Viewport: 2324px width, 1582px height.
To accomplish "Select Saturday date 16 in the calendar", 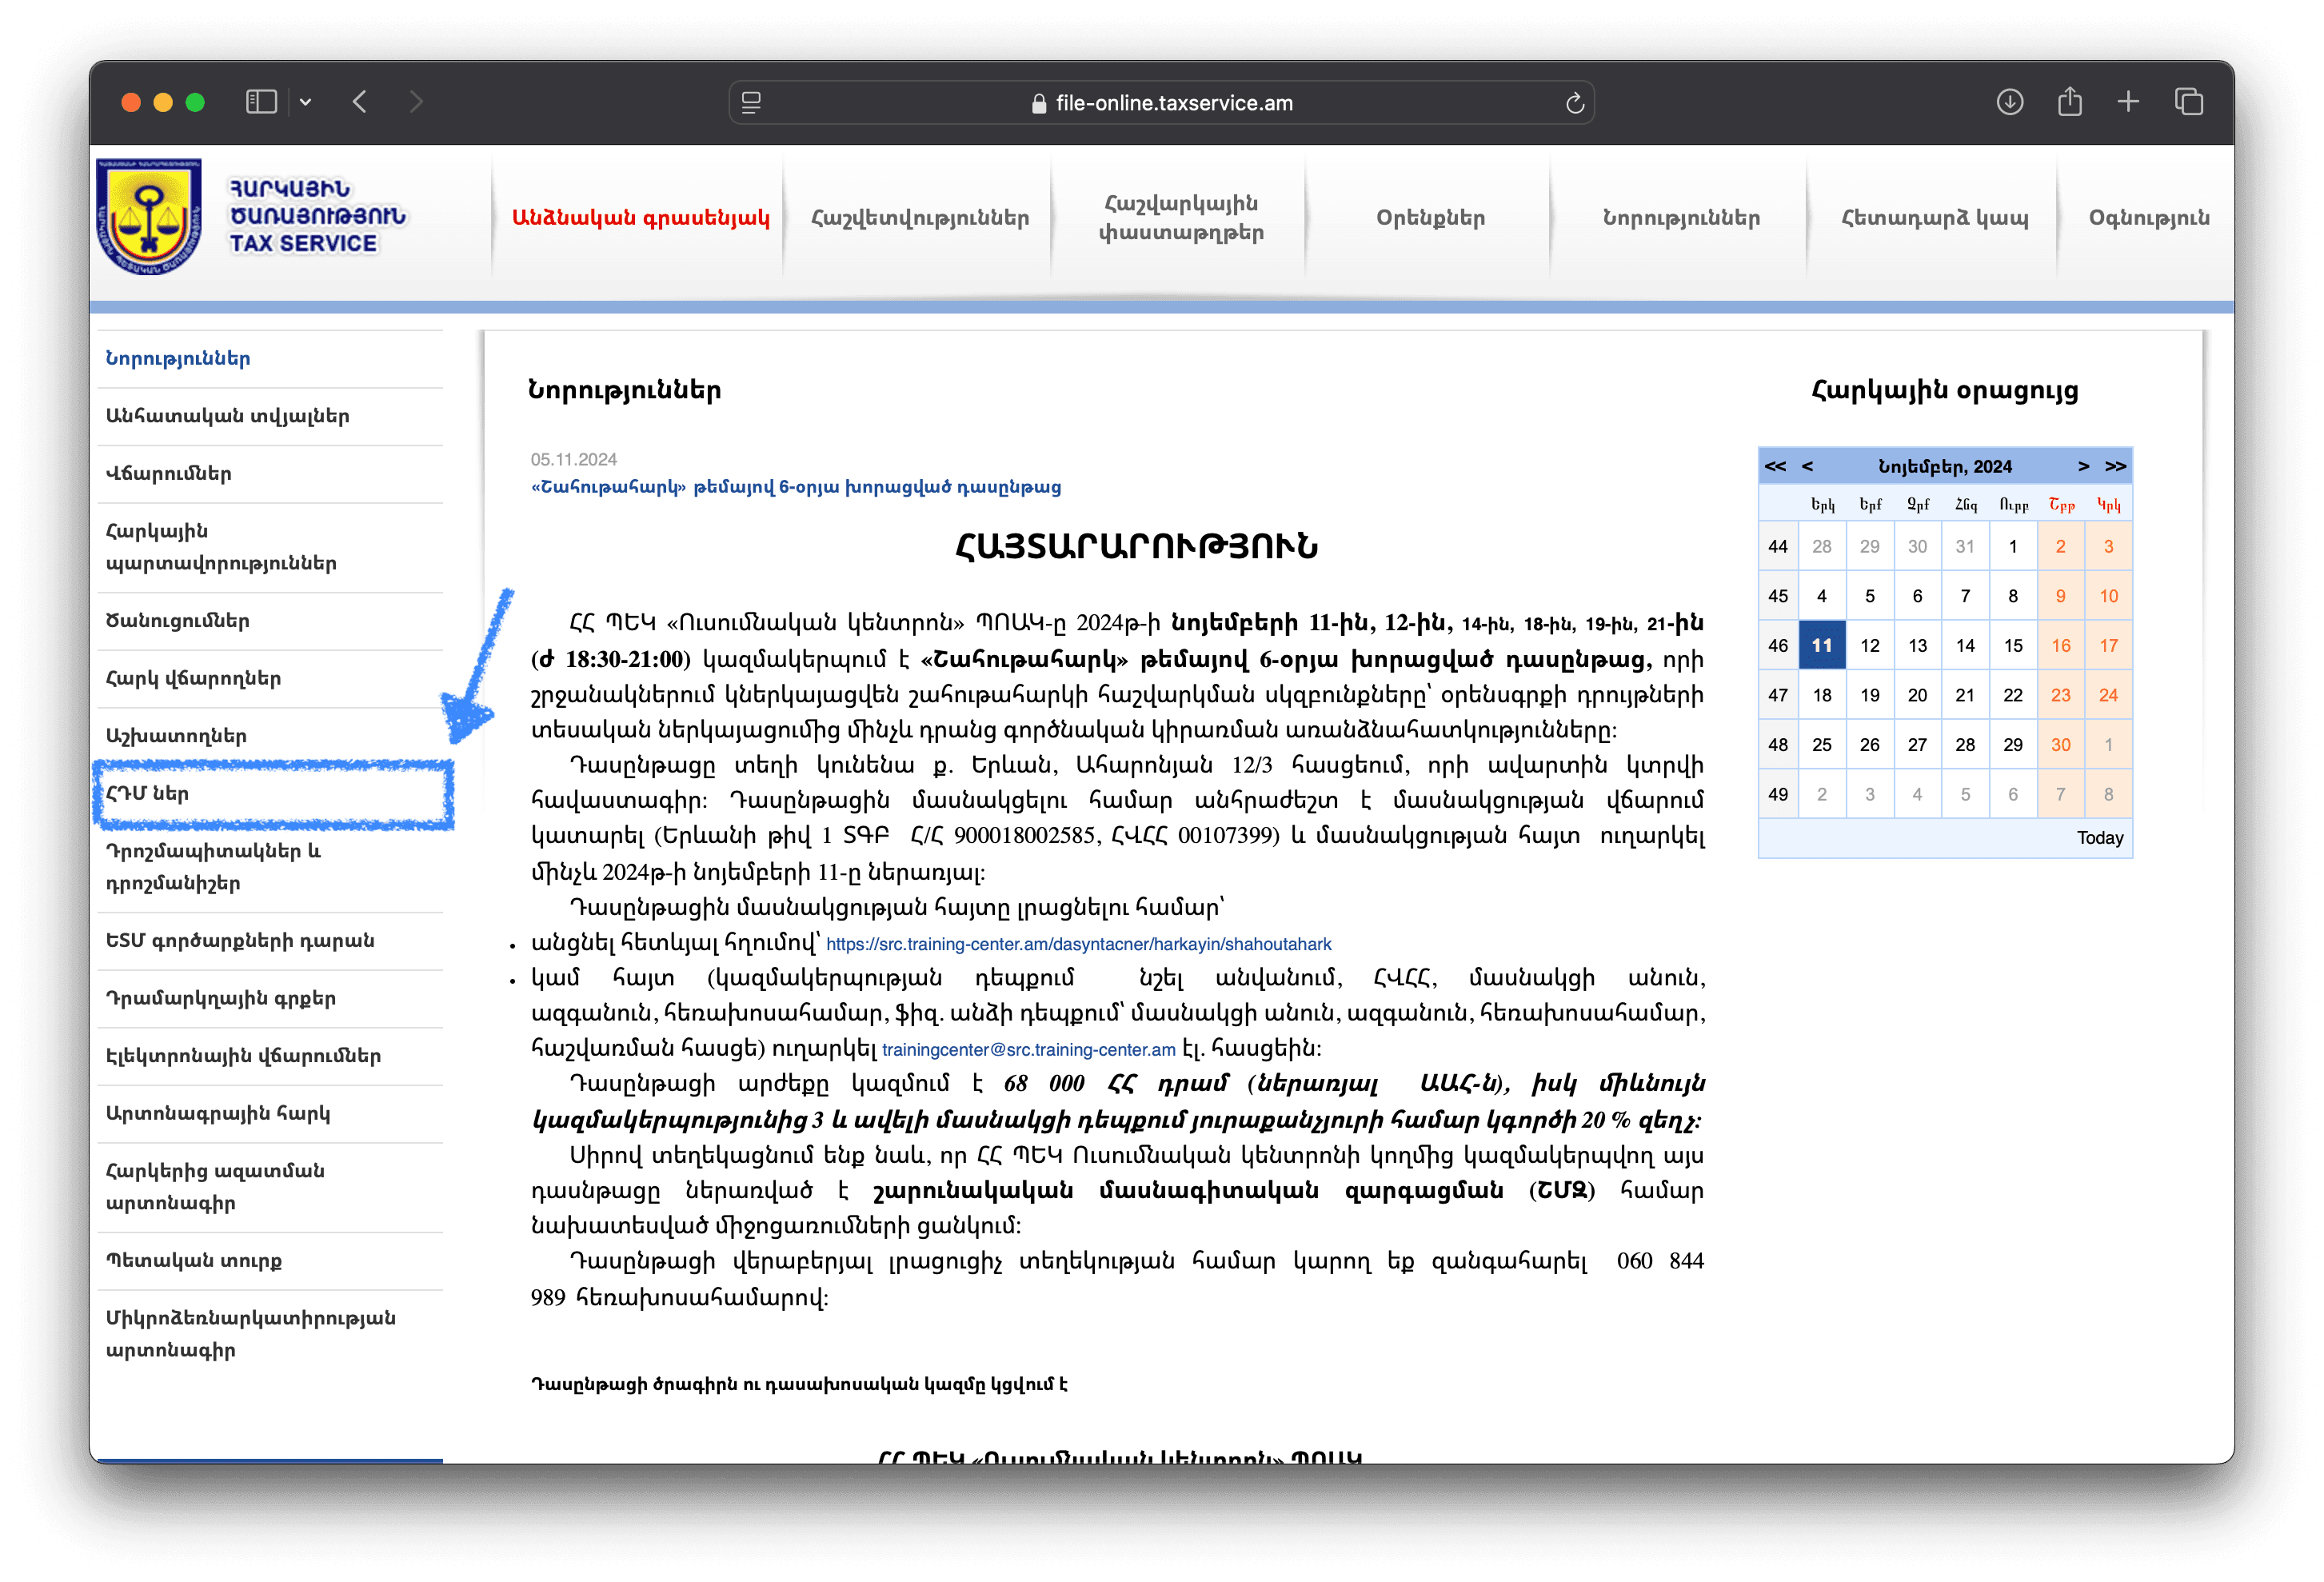I will [2061, 646].
